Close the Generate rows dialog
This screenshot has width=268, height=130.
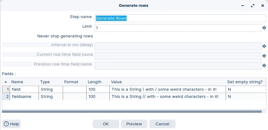(263, 6)
